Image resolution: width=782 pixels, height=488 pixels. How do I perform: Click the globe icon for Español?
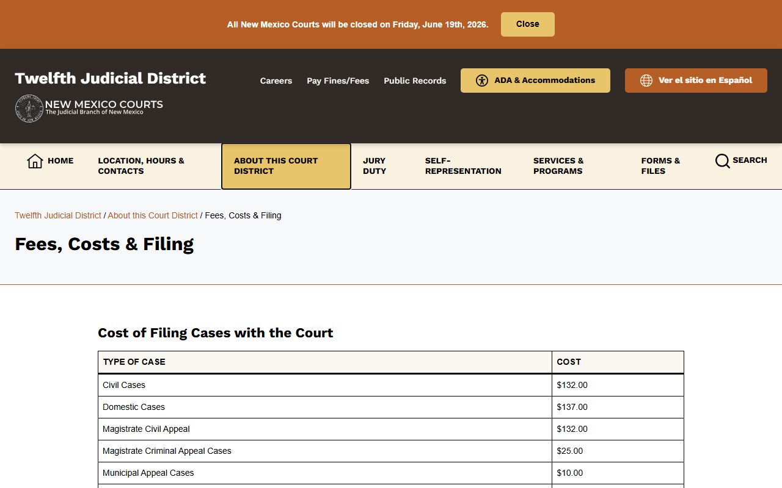tap(646, 81)
